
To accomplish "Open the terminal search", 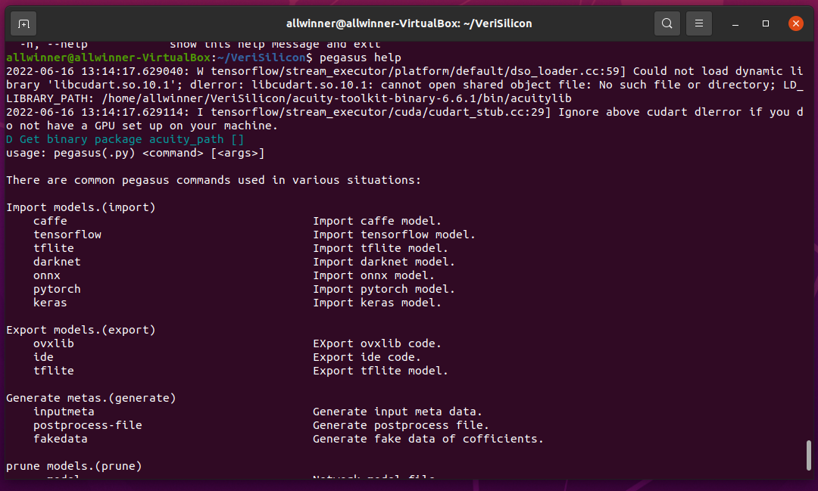I will coord(667,23).
